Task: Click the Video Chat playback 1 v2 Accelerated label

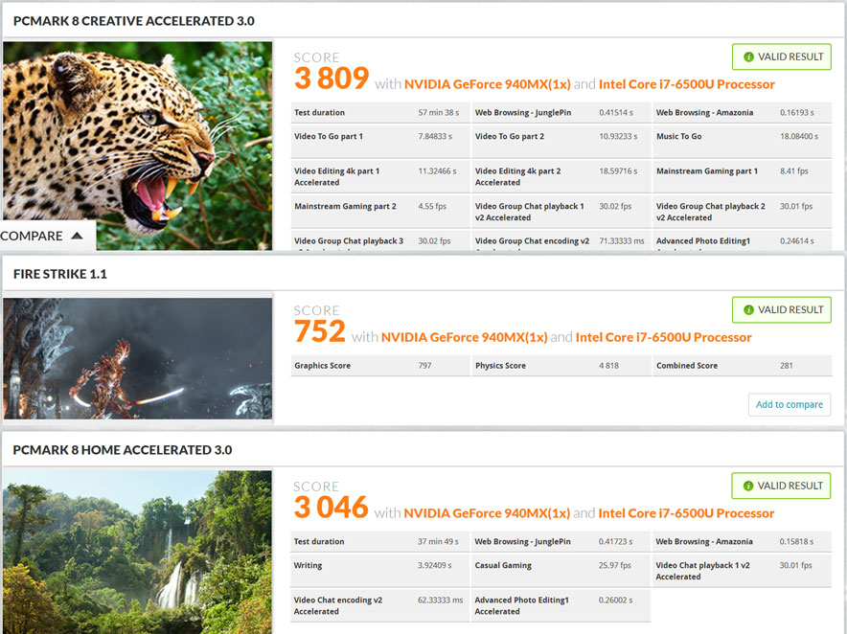Action: pos(702,571)
